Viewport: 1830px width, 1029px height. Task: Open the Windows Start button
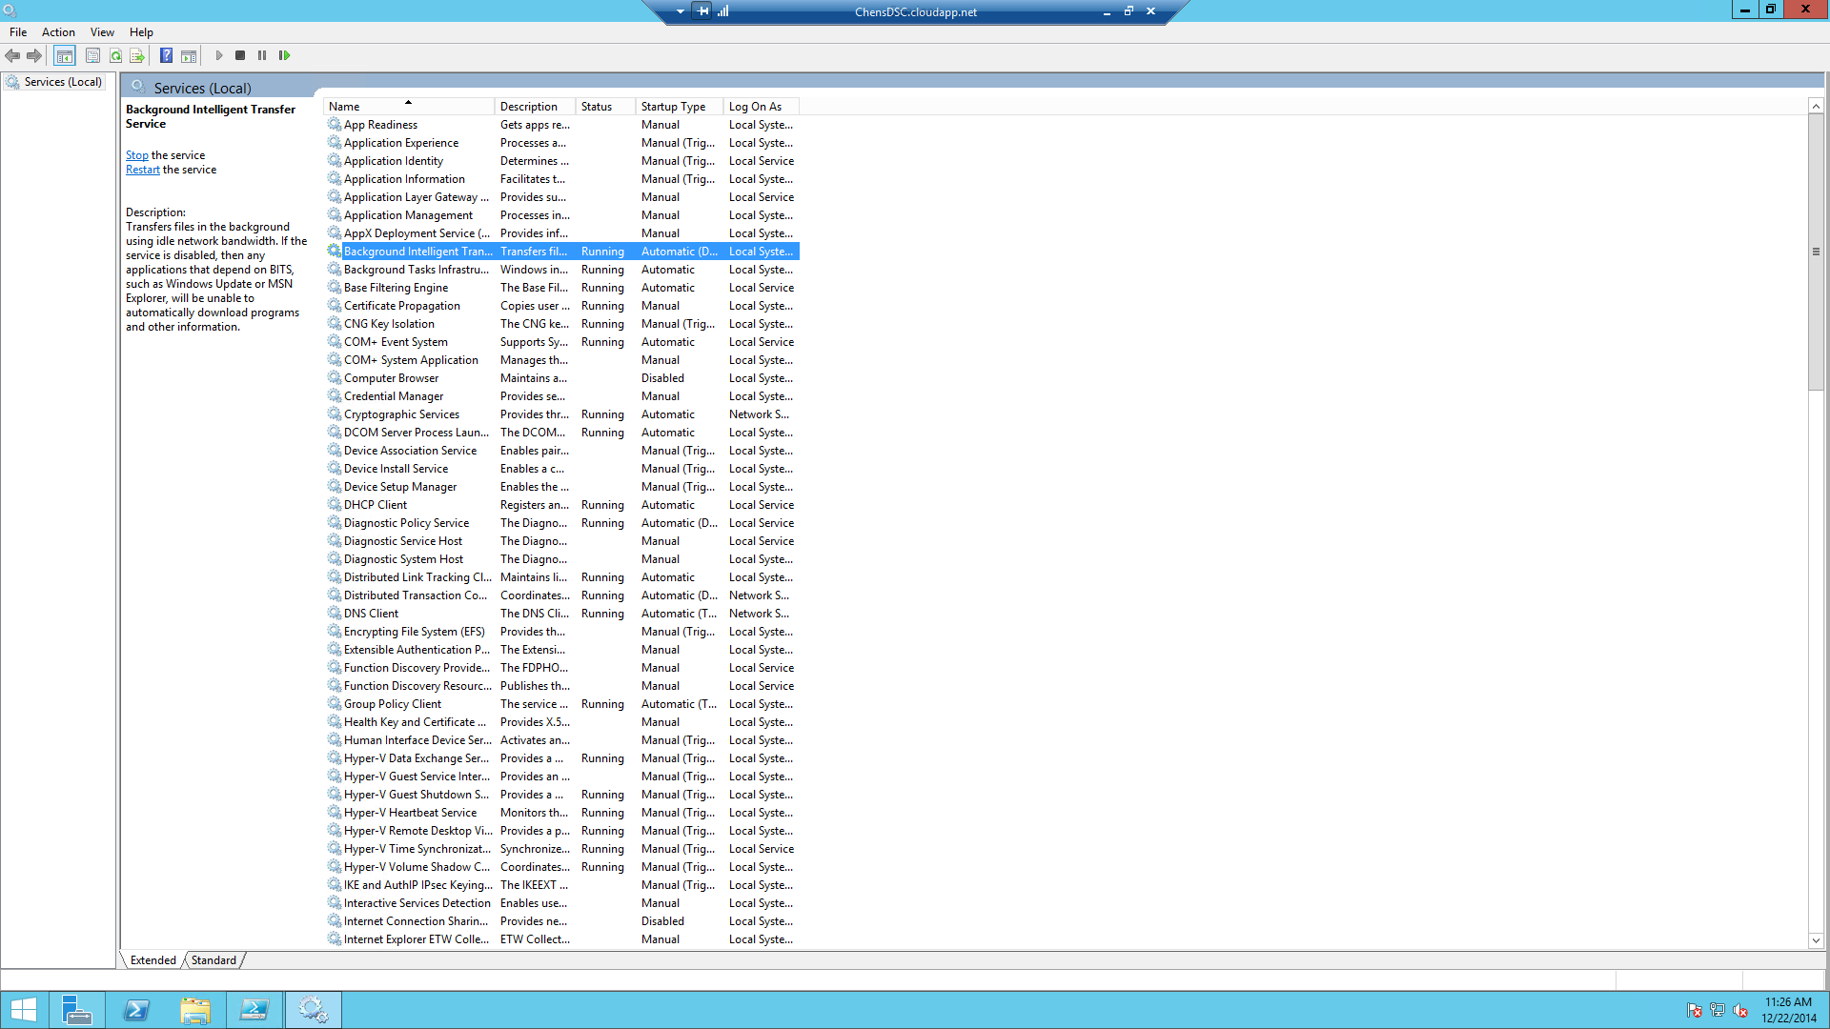(23, 1010)
